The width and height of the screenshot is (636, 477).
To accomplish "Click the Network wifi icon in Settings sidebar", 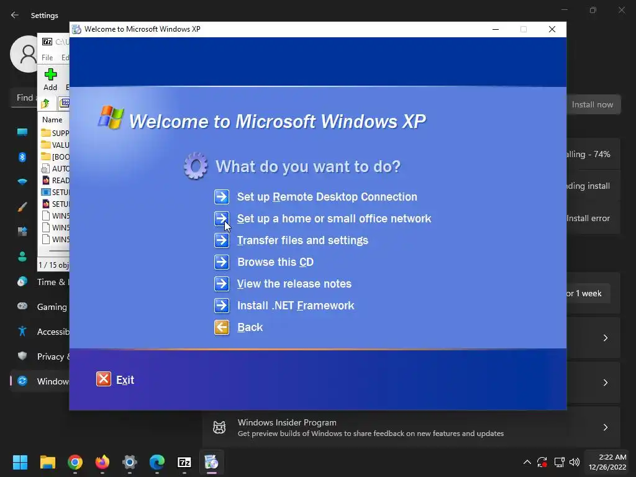I will pyautogui.click(x=22, y=182).
